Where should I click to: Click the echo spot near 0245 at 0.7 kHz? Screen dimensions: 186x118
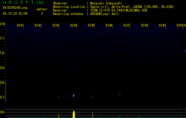[93, 96]
